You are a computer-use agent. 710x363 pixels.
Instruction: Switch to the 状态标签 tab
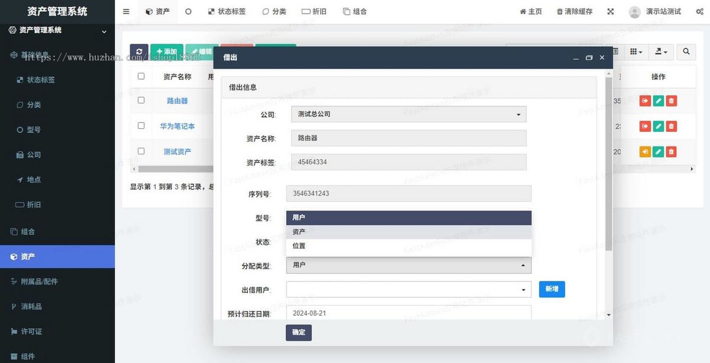tap(227, 11)
